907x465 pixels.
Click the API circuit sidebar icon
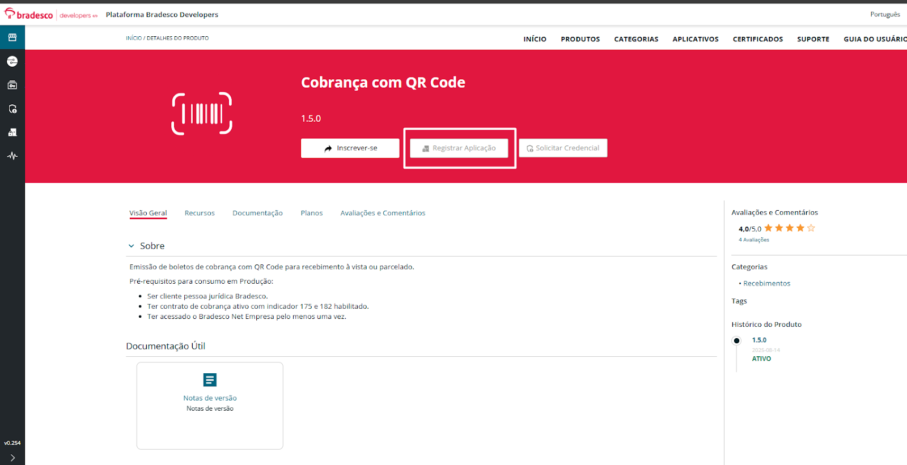12,61
